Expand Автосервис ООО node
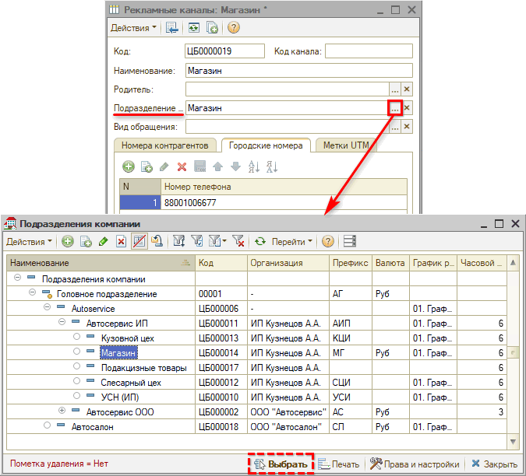 (62, 410)
